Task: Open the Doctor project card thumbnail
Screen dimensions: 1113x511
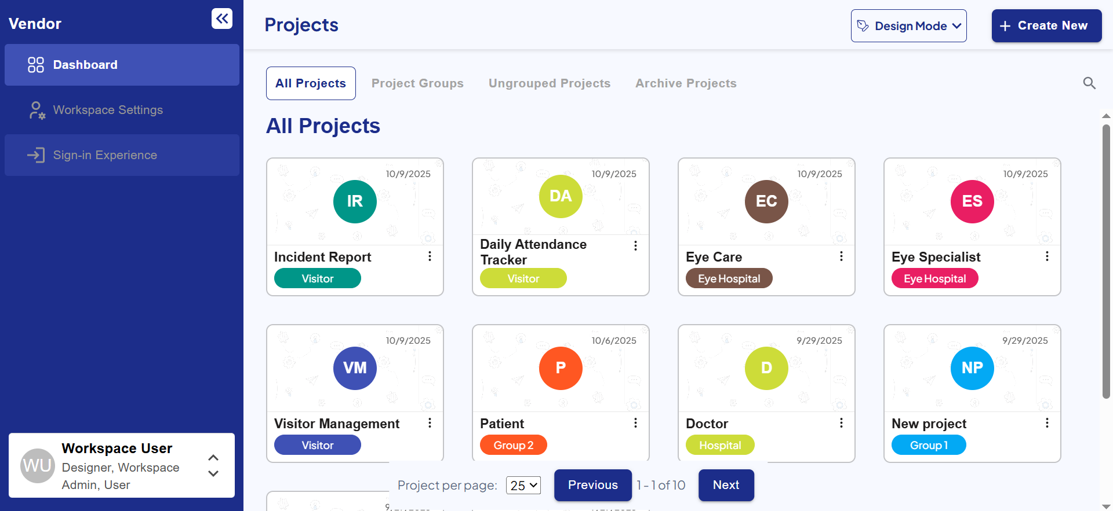Action: pyautogui.click(x=766, y=369)
